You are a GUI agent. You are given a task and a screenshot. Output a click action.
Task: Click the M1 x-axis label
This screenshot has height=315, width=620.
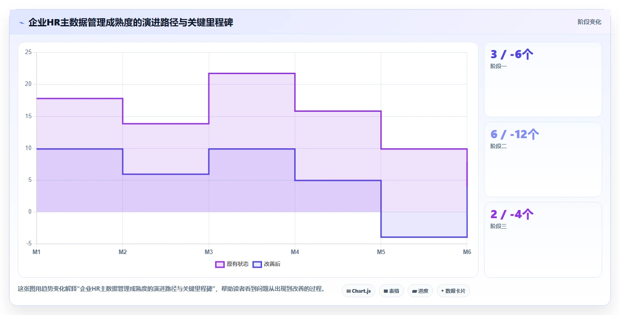(36, 252)
